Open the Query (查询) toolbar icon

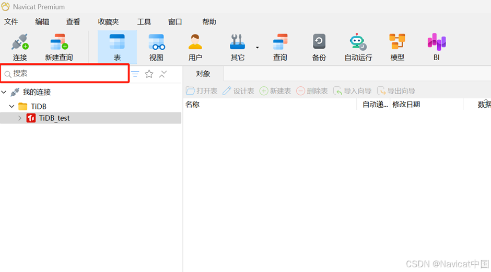point(280,42)
